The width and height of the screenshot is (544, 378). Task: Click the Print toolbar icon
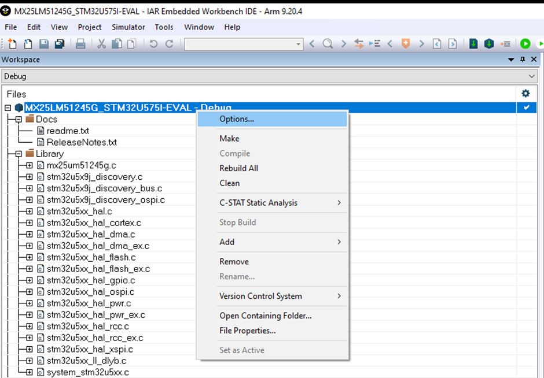[80, 44]
